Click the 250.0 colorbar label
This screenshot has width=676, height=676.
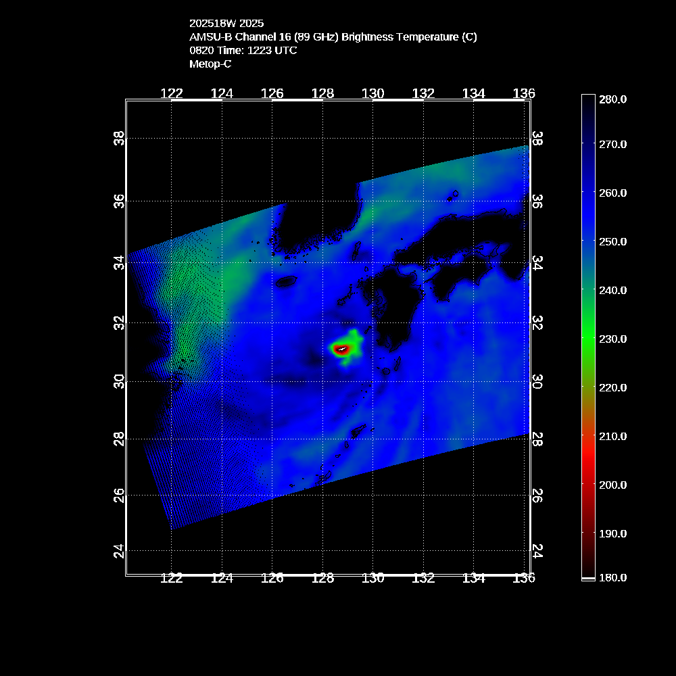pyautogui.click(x=612, y=241)
